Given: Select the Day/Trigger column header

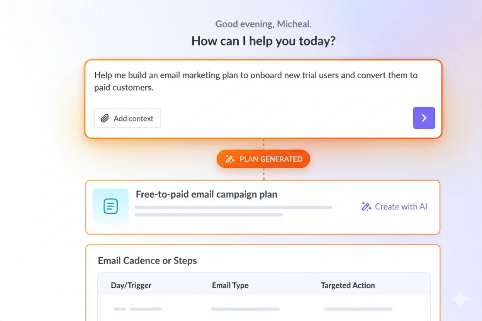Looking at the screenshot, I should 131,285.
